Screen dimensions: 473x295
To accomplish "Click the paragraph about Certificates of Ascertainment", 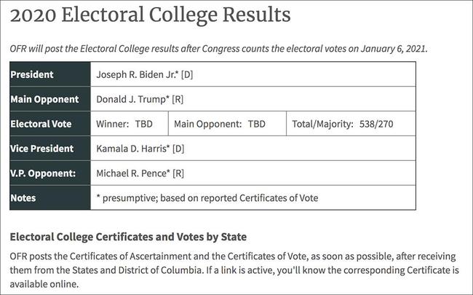I will pyautogui.click(x=234, y=270).
